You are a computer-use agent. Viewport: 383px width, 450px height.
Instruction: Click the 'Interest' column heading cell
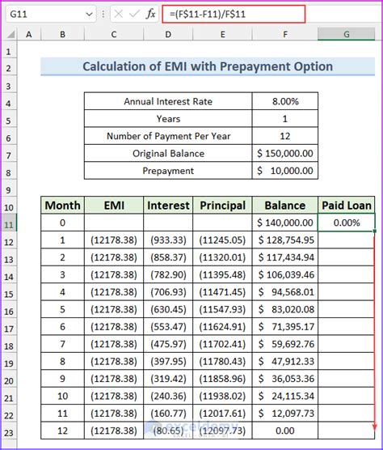168,206
